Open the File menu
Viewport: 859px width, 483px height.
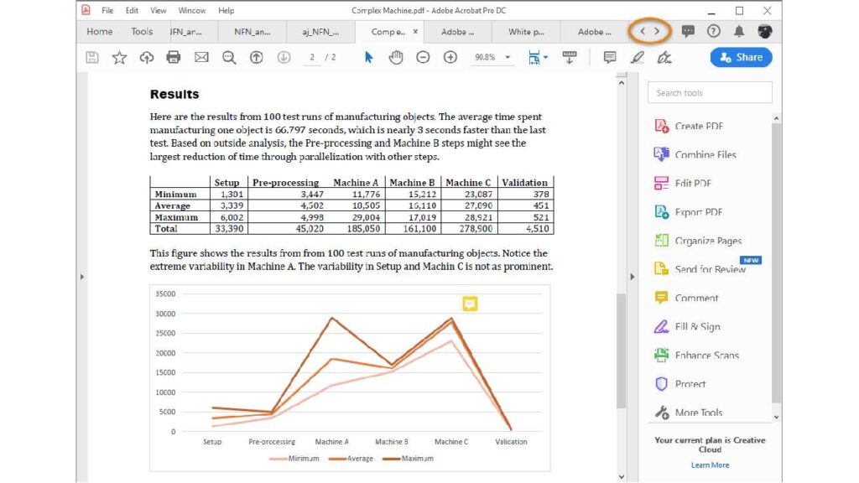tap(107, 10)
